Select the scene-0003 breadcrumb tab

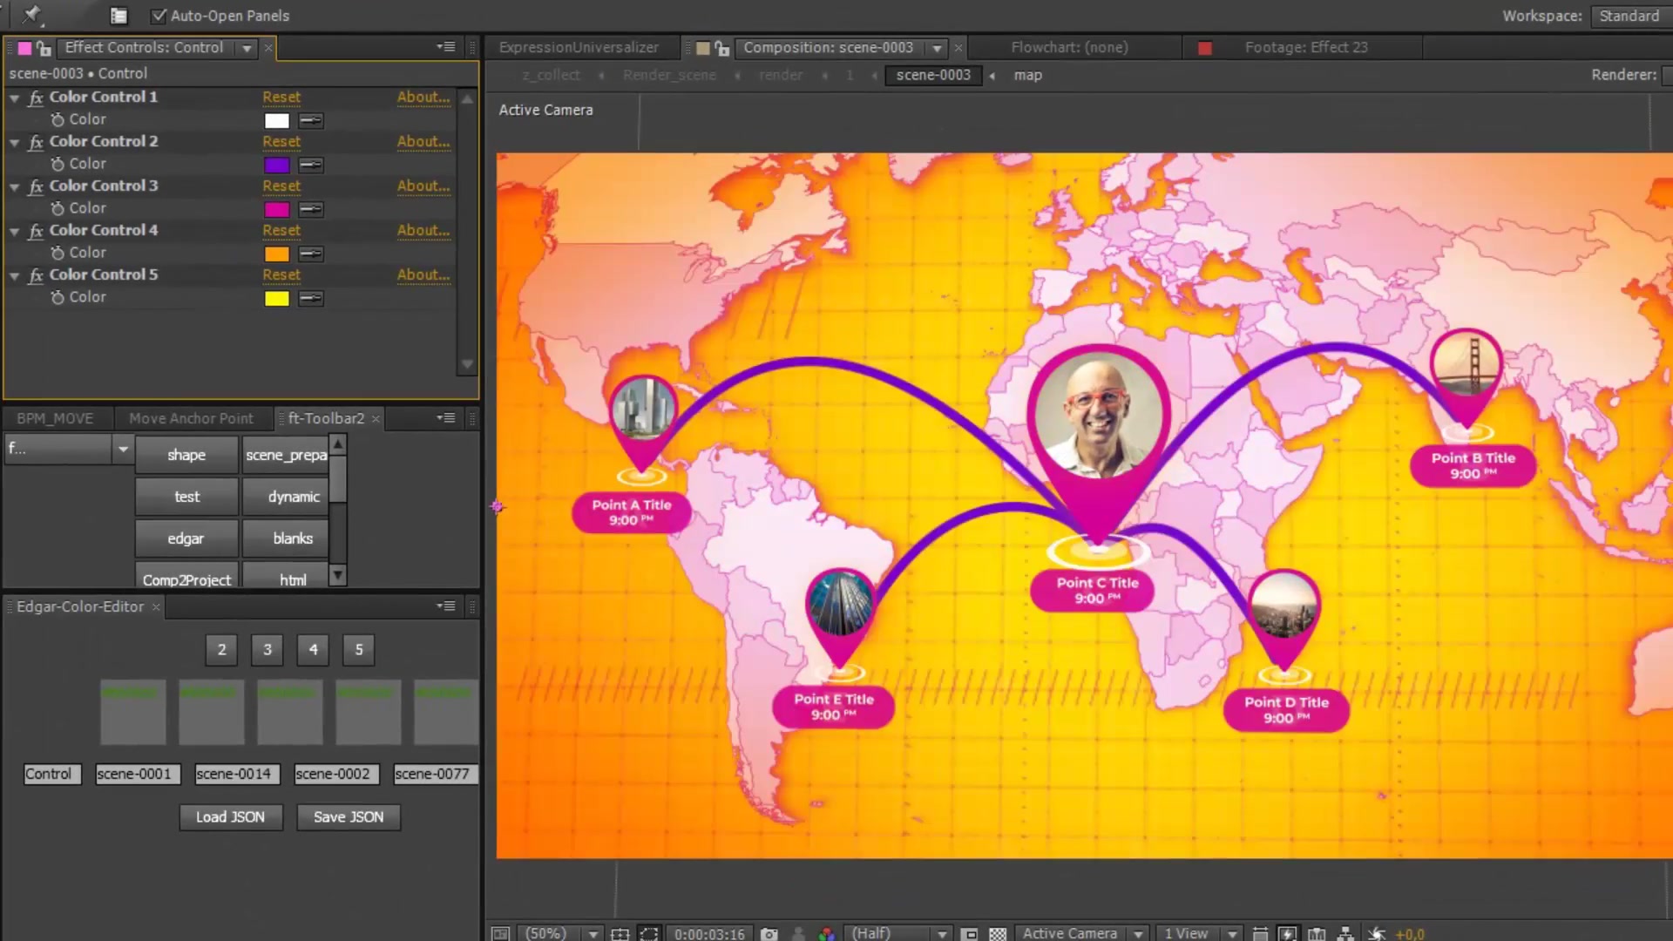(x=934, y=75)
